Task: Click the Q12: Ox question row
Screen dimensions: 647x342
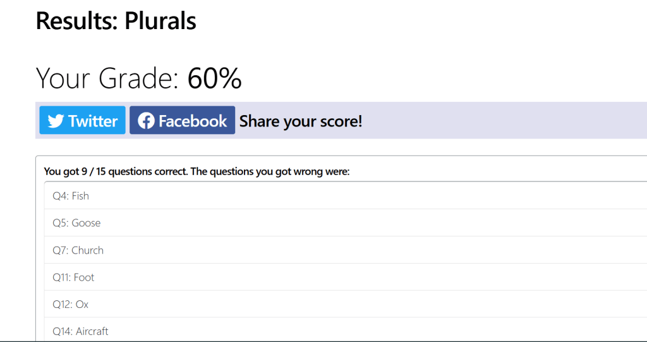Action: click(x=71, y=305)
